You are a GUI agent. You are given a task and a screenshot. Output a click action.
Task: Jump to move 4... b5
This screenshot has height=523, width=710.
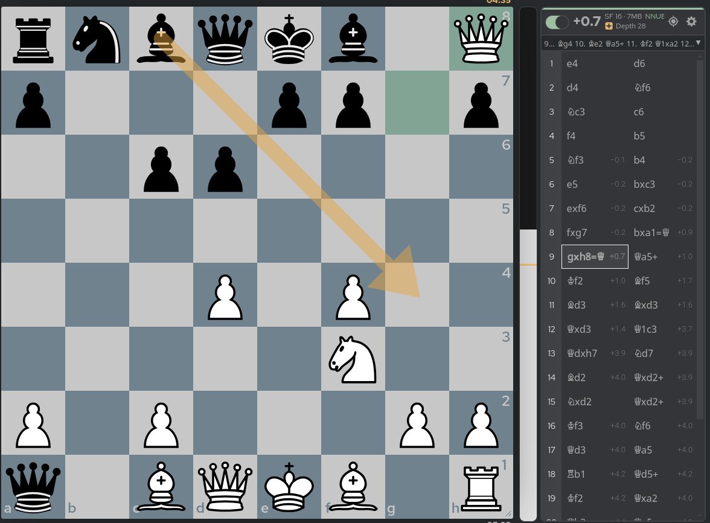click(x=662, y=136)
